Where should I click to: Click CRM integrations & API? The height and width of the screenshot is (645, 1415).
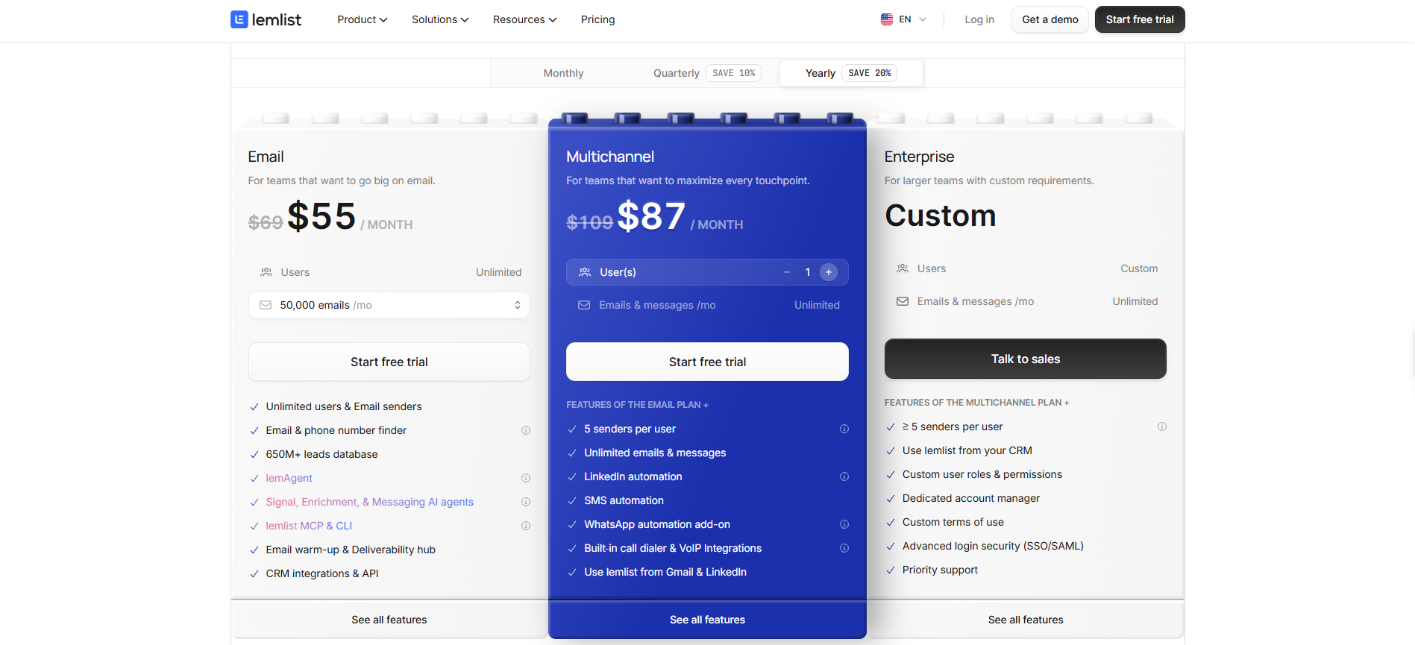click(x=322, y=573)
